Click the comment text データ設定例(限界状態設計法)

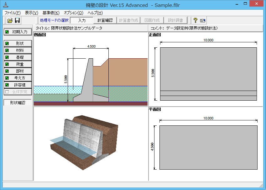[x=192, y=28]
